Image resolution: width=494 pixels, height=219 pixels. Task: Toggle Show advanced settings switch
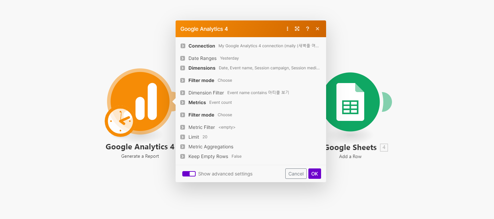click(189, 174)
